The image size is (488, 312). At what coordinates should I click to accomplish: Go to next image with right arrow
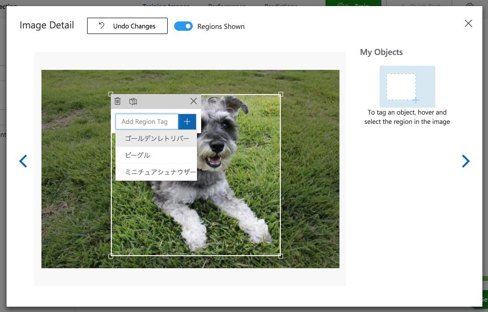(x=466, y=161)
